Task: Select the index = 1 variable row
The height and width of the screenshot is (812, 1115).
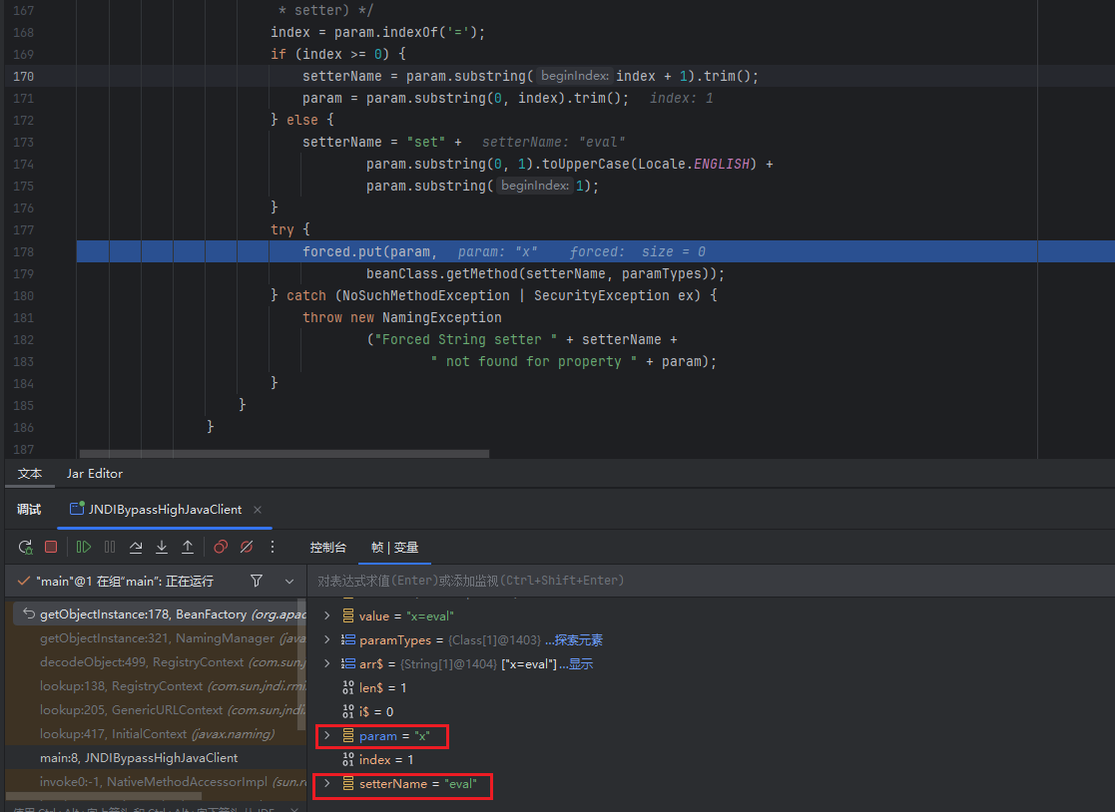Action: pos(711,760)
